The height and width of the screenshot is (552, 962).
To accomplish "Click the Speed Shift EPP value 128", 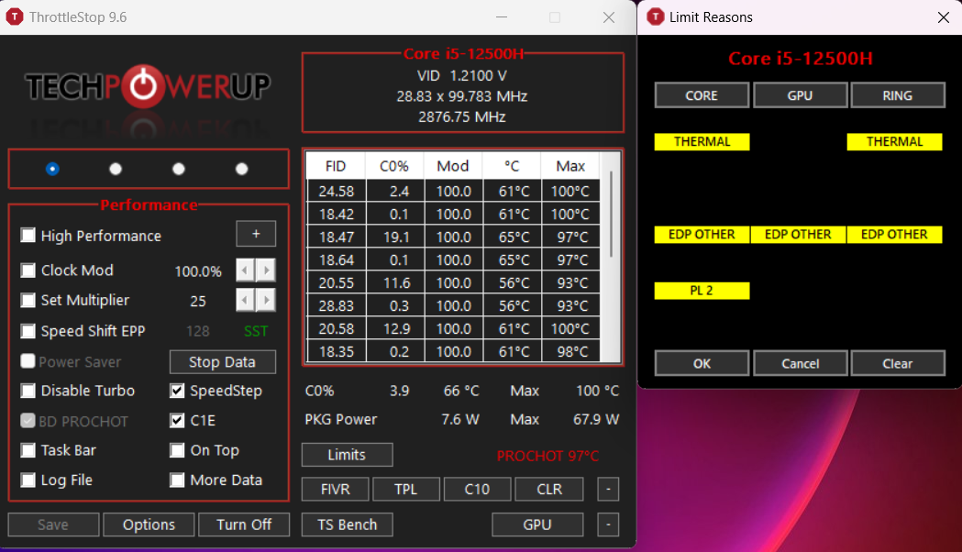I will click(197, 331).
